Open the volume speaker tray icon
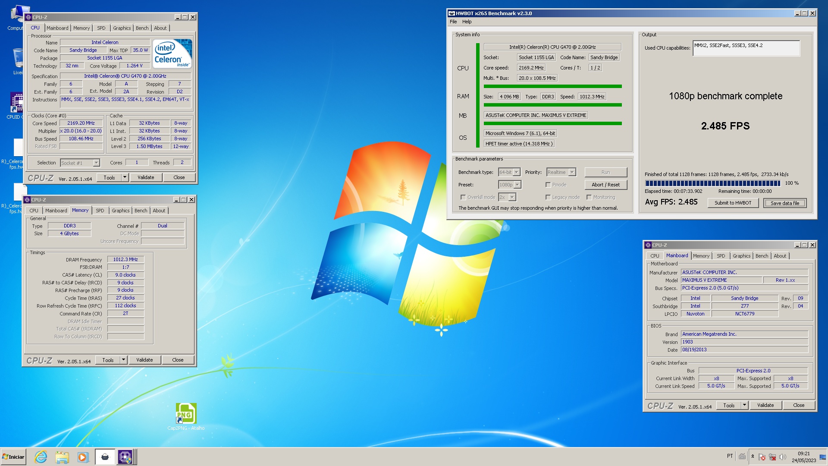The width and height of the screenshot is (828, 466). pos(783,457)
